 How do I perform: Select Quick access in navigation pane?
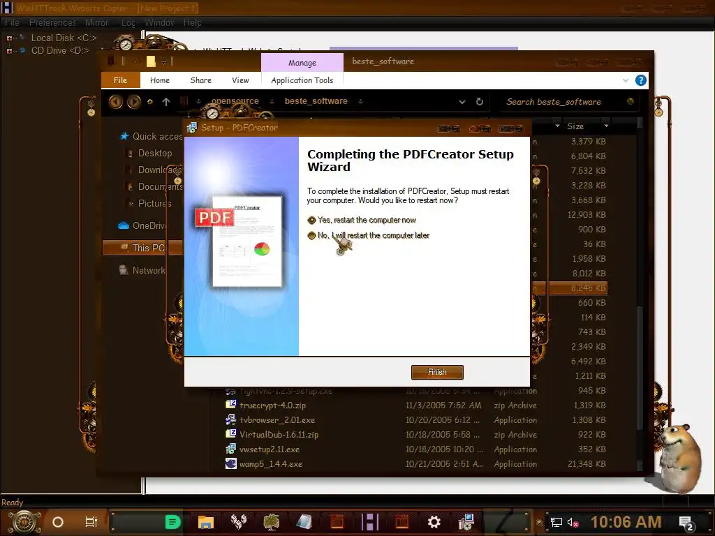(151, 136)
